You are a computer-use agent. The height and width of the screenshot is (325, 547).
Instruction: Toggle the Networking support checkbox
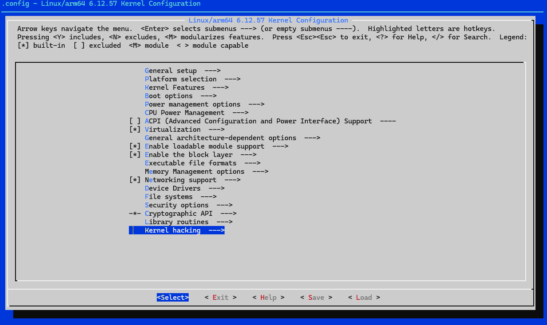(x=135, y=180)
